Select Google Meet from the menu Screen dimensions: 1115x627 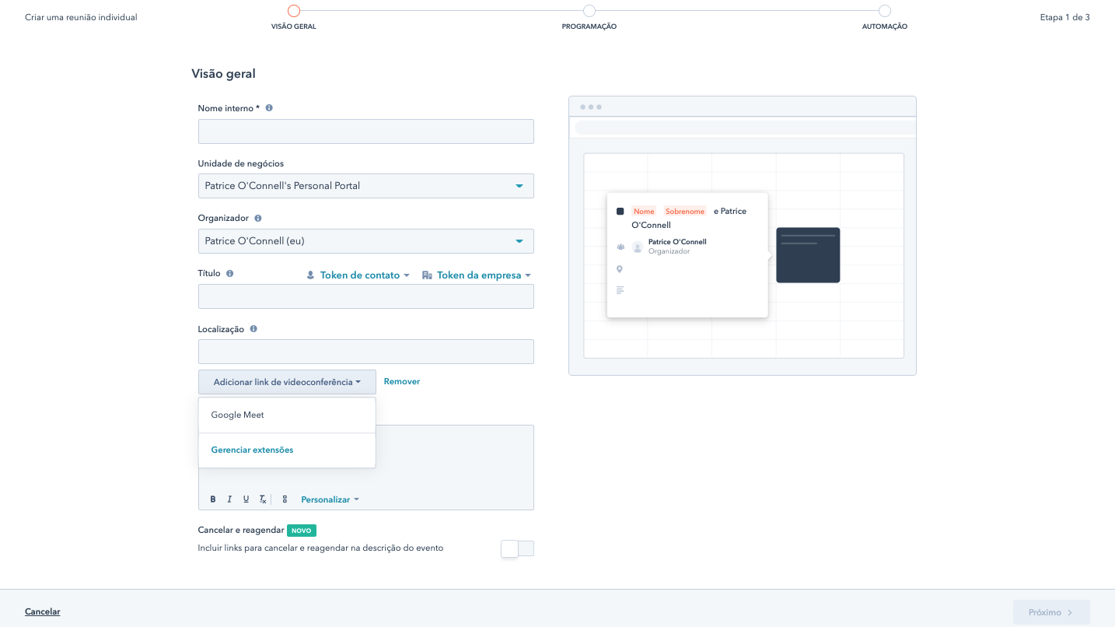pyautogui.click(x=287, y=415)
